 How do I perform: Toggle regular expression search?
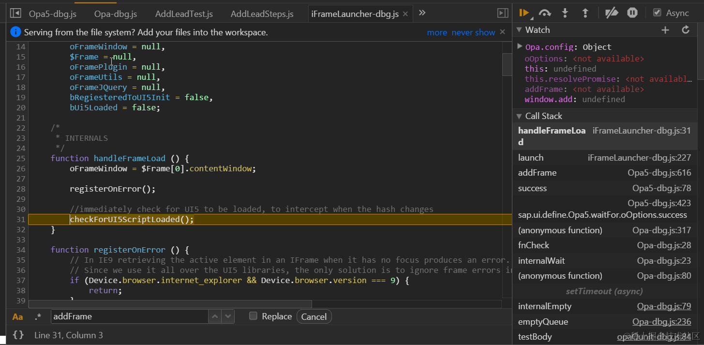click(38, 317)
